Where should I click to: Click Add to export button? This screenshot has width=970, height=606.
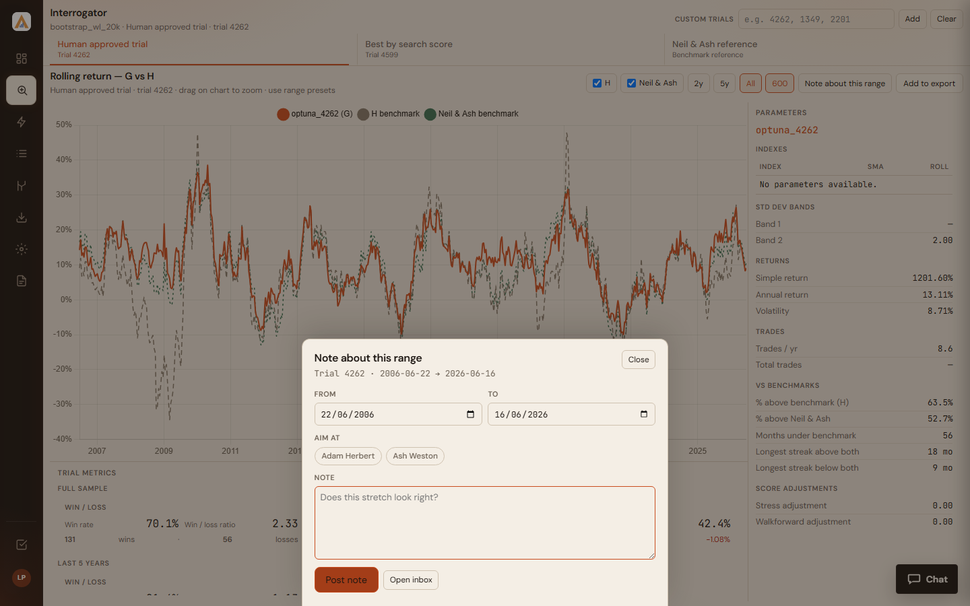point(929,83)
